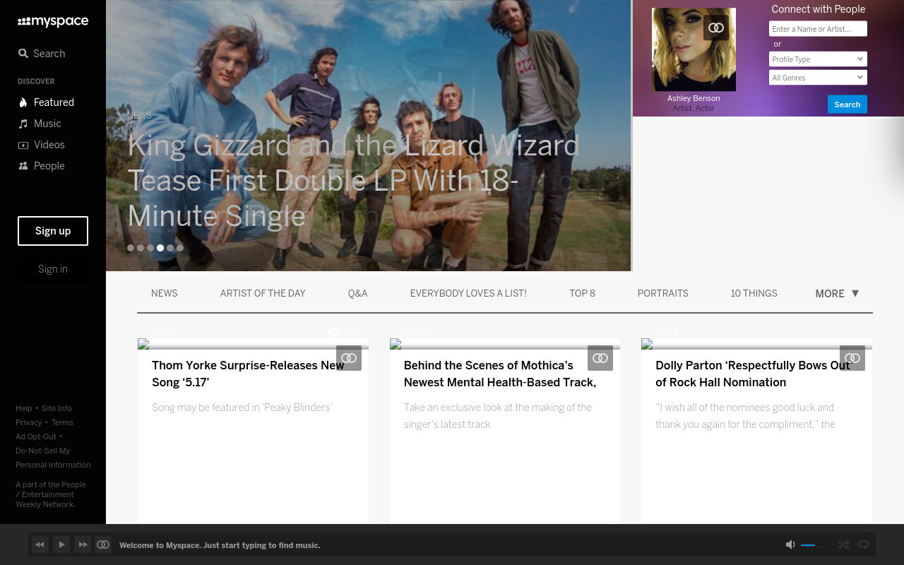Expand the MORE categories menu

pos(837,294)
